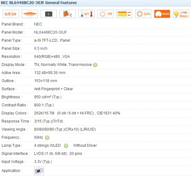Click the orange viewing-angle cone icon
This screenshot has height=176, width=191.
[30, 14]
